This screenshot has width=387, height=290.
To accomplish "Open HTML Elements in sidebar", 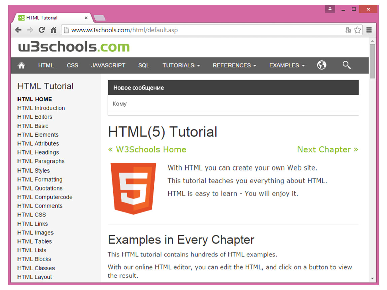I will coord(38,135).
